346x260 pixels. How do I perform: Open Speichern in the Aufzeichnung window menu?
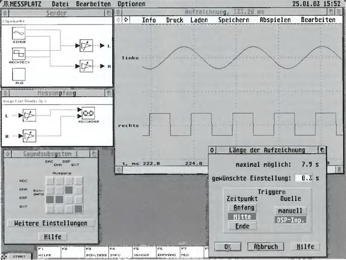pyautogui.click(x=234, y=20)
